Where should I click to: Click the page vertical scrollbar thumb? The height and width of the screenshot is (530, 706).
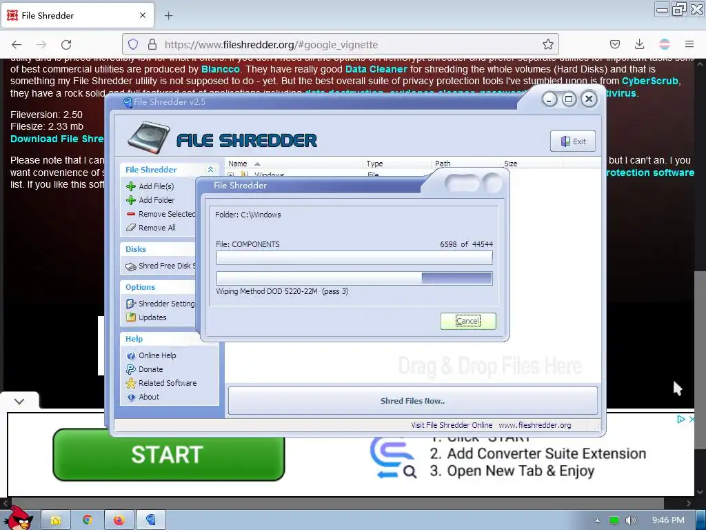[700, 360]
